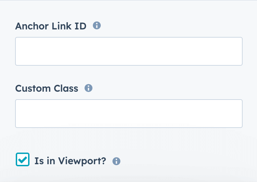Viewport: 257px width, 182px height.
Task: Place cursor in the Anchor Link ID box
Action: [129, 51]
